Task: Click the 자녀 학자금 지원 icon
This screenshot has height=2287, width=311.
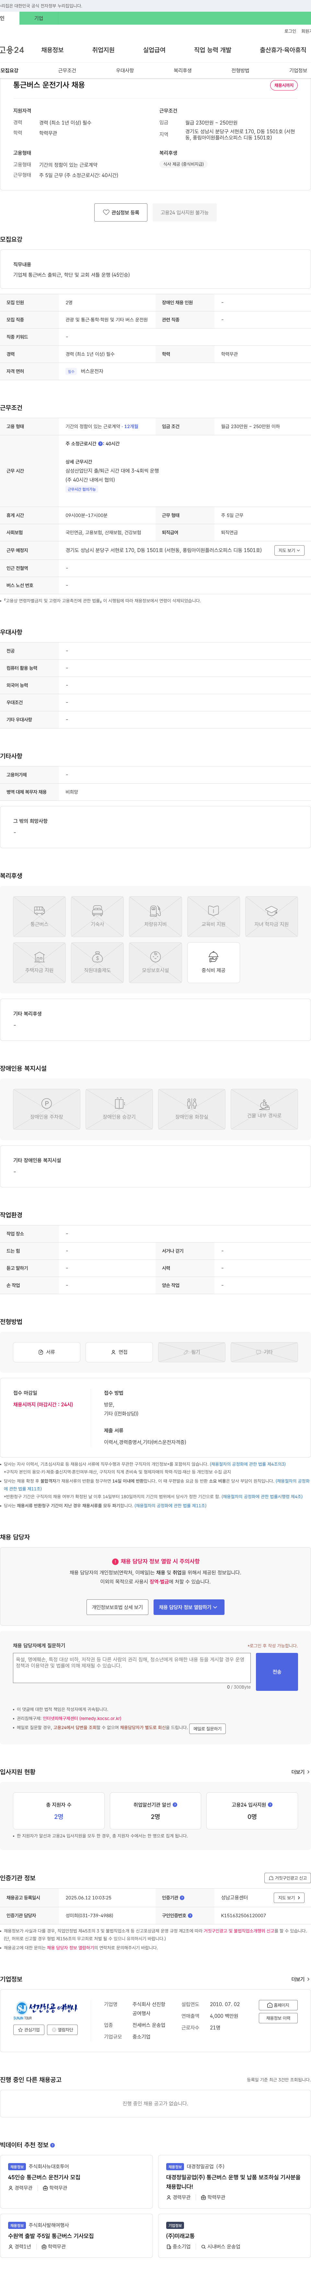Action: (x=271, y=916)
